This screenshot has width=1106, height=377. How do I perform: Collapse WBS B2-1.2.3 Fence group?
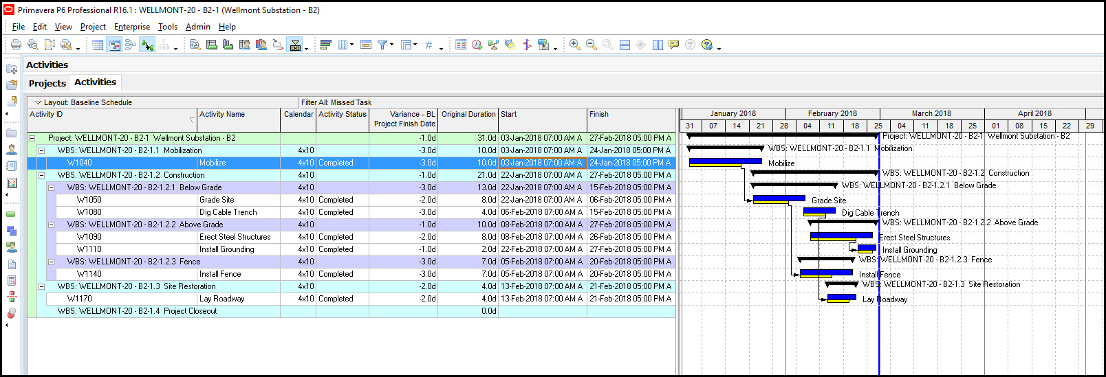(51, 262)
